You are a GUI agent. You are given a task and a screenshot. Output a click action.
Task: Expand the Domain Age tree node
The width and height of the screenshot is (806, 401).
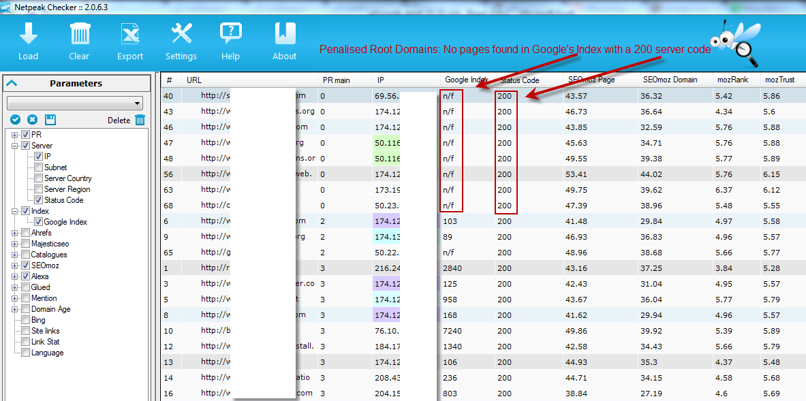pyautogui.click(x=15, y=309)
